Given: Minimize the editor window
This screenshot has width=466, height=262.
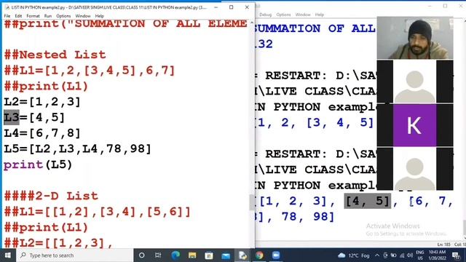Looking at the screenshot, I should click(216, 7).
